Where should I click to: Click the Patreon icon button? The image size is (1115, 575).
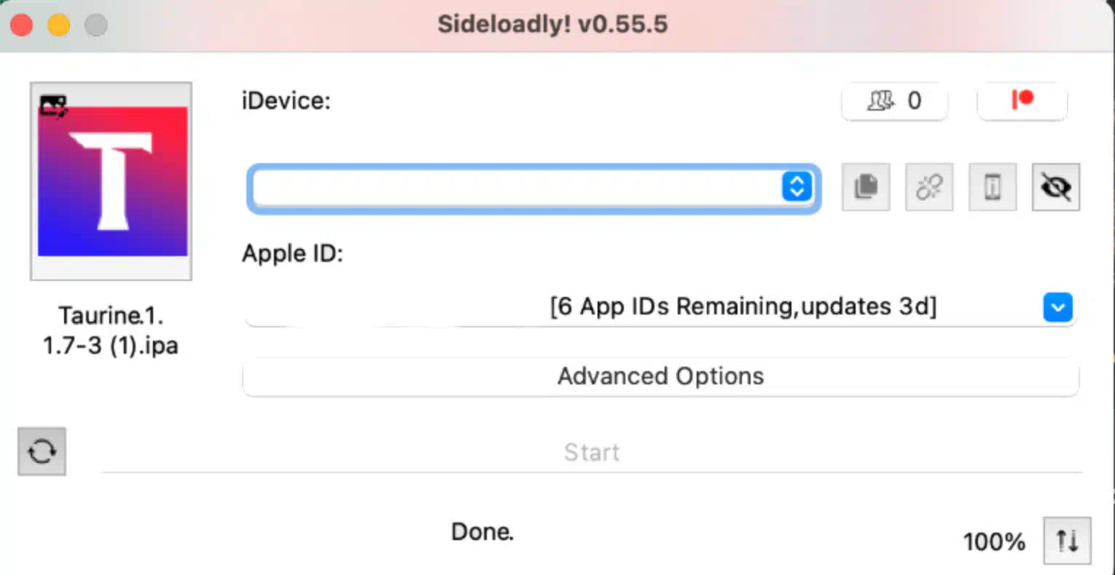coord(1022,100)
